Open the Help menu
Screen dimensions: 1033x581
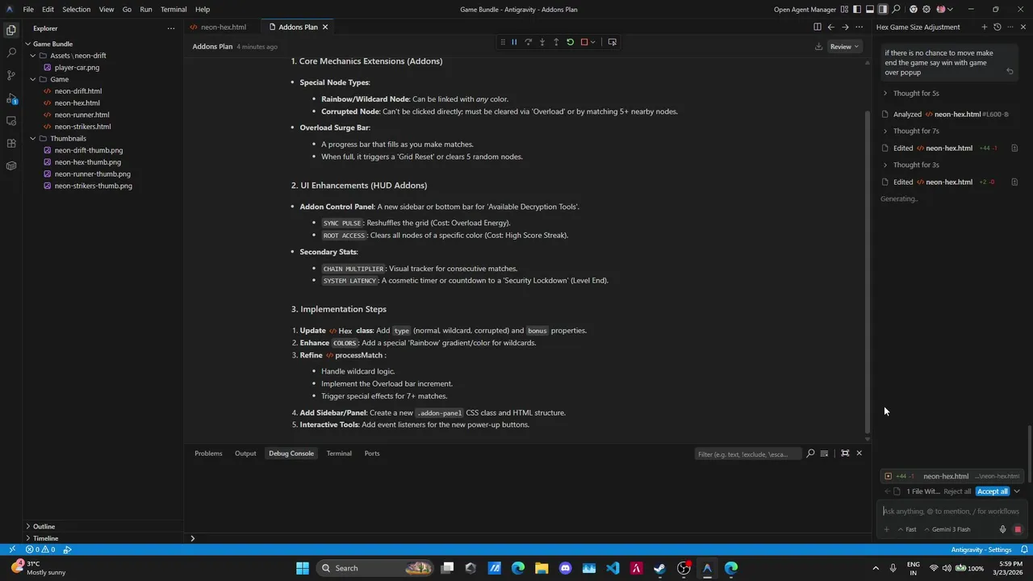(203, 10)
